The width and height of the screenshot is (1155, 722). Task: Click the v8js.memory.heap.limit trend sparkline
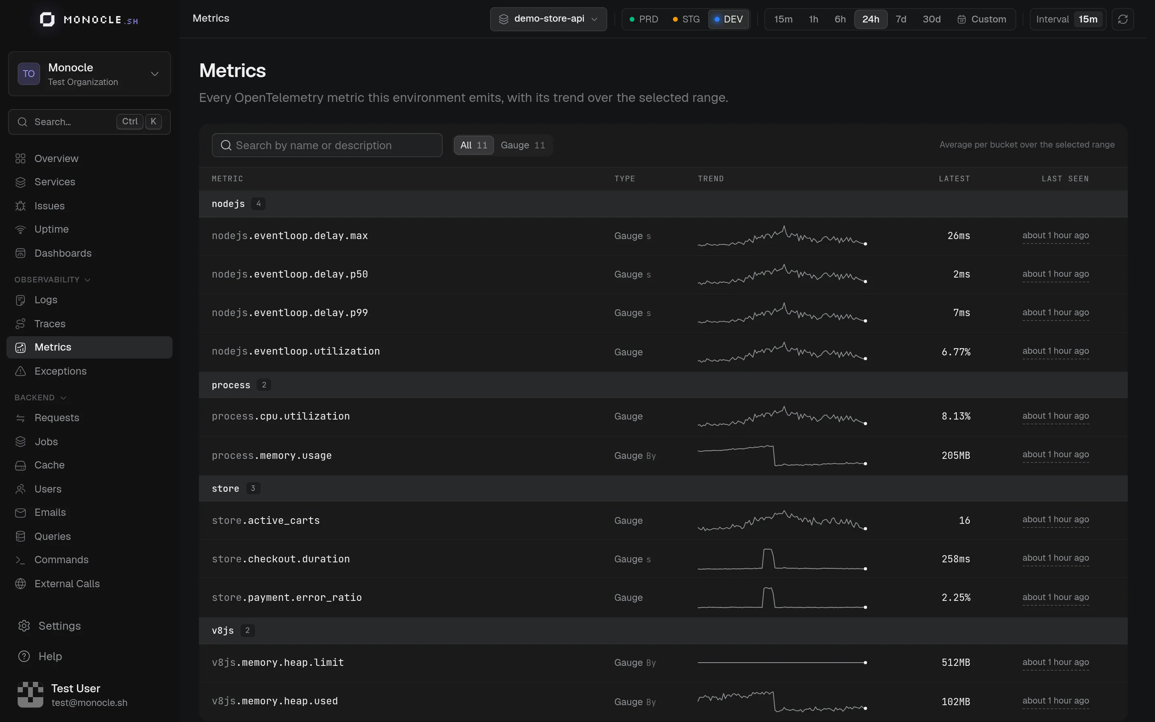(x=782, y=662)
